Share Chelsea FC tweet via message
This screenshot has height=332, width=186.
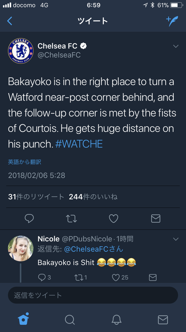pyautogui.click(x=156, y=219)
